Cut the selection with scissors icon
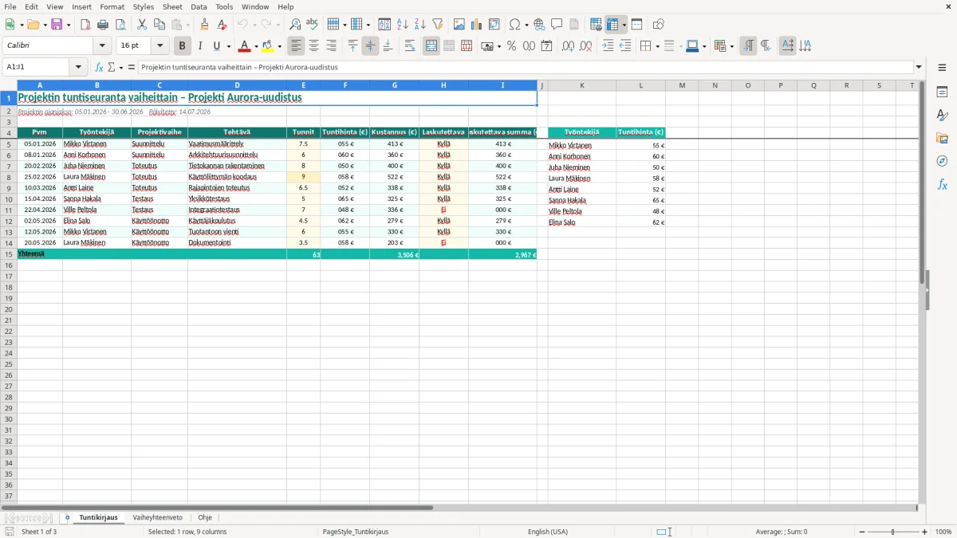This screenshot has width=957, height=538. tap(142, 25)
